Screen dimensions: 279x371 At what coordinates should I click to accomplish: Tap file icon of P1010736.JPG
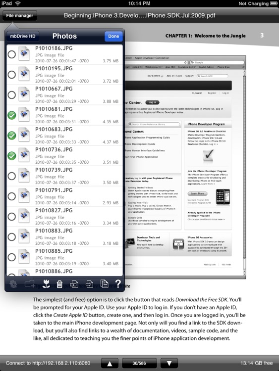24,155
